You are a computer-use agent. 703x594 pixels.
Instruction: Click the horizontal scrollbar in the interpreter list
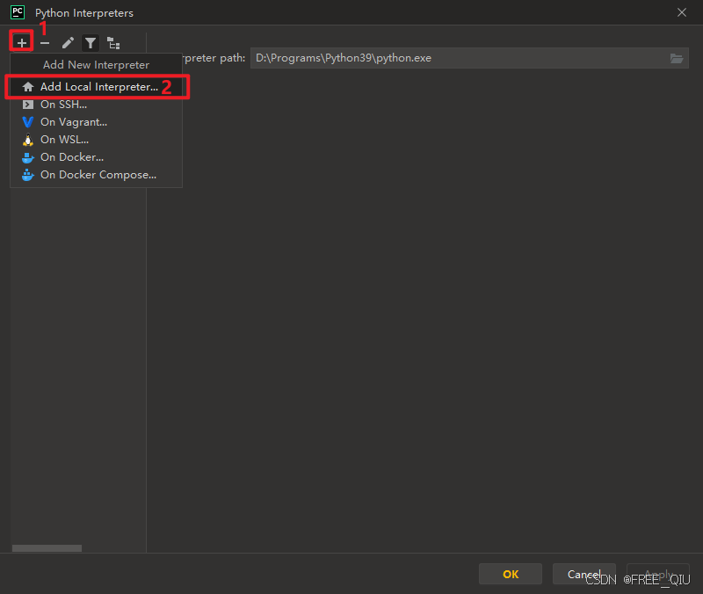coord(47,547)
